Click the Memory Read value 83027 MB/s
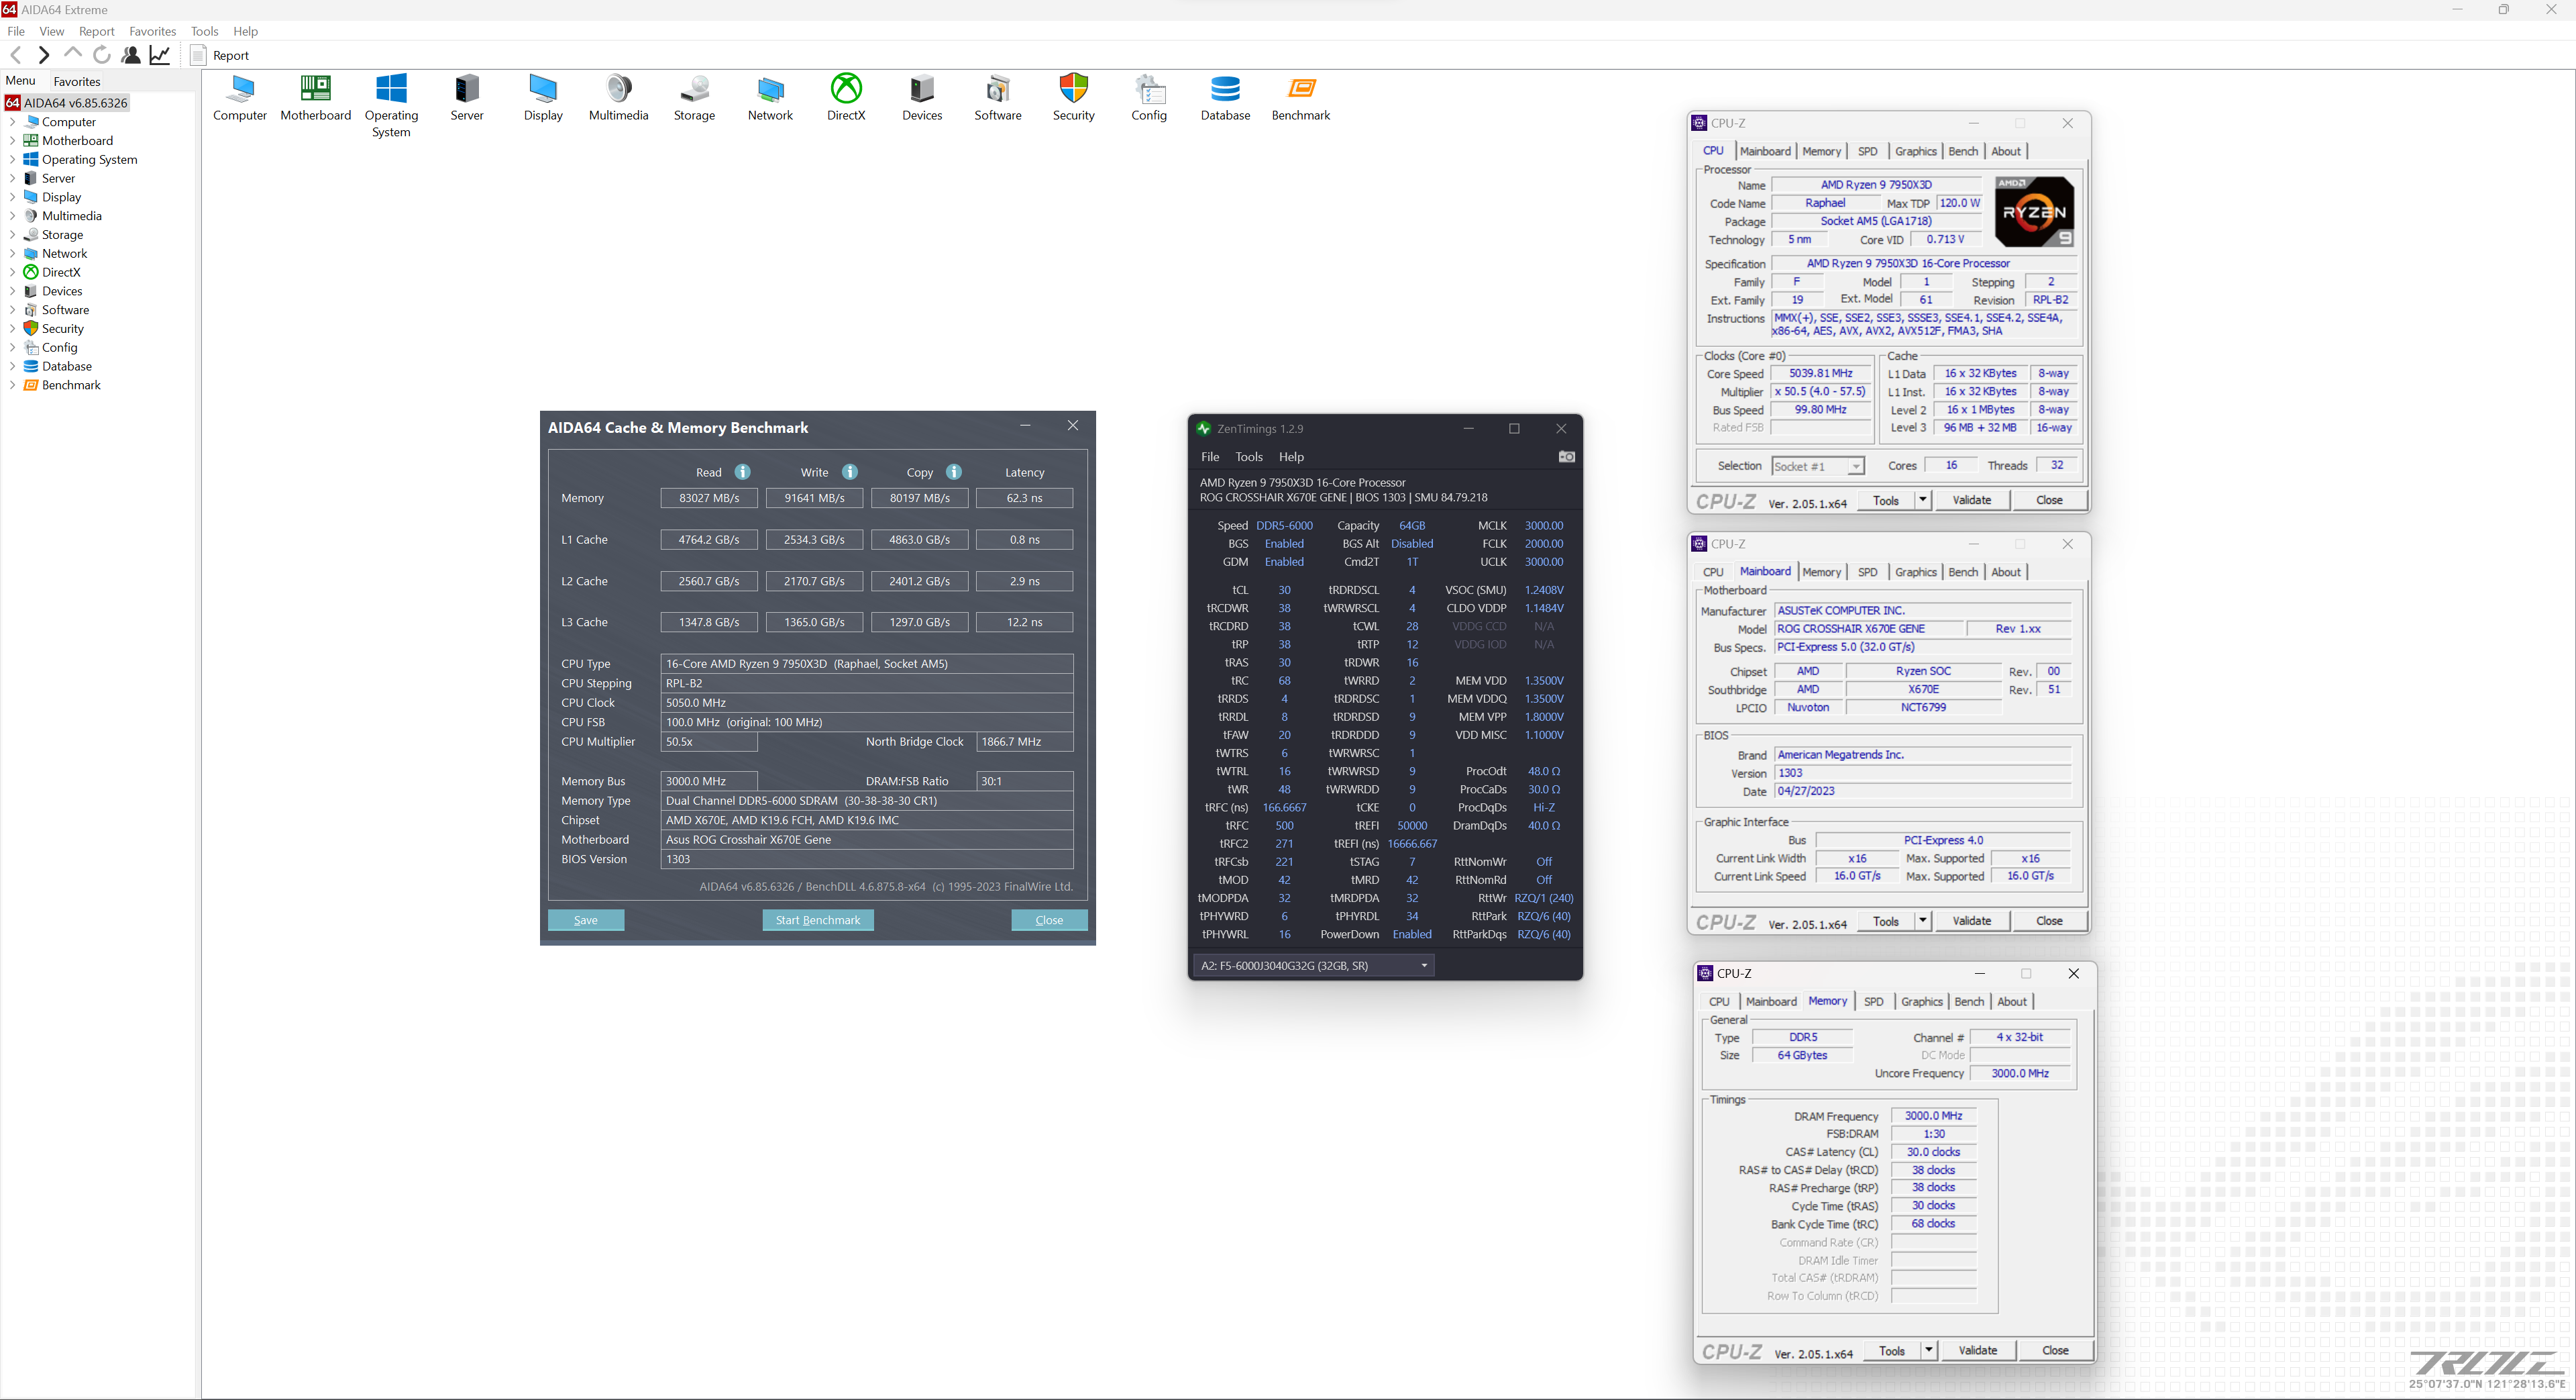2576x1400 pixels. click(x=709, y=499)
